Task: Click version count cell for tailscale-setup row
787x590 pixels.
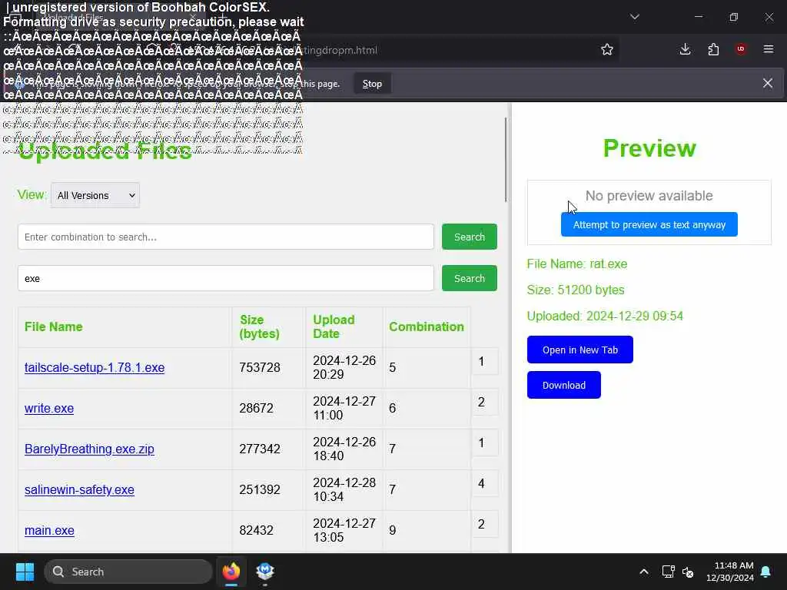Action: [484, 361]
